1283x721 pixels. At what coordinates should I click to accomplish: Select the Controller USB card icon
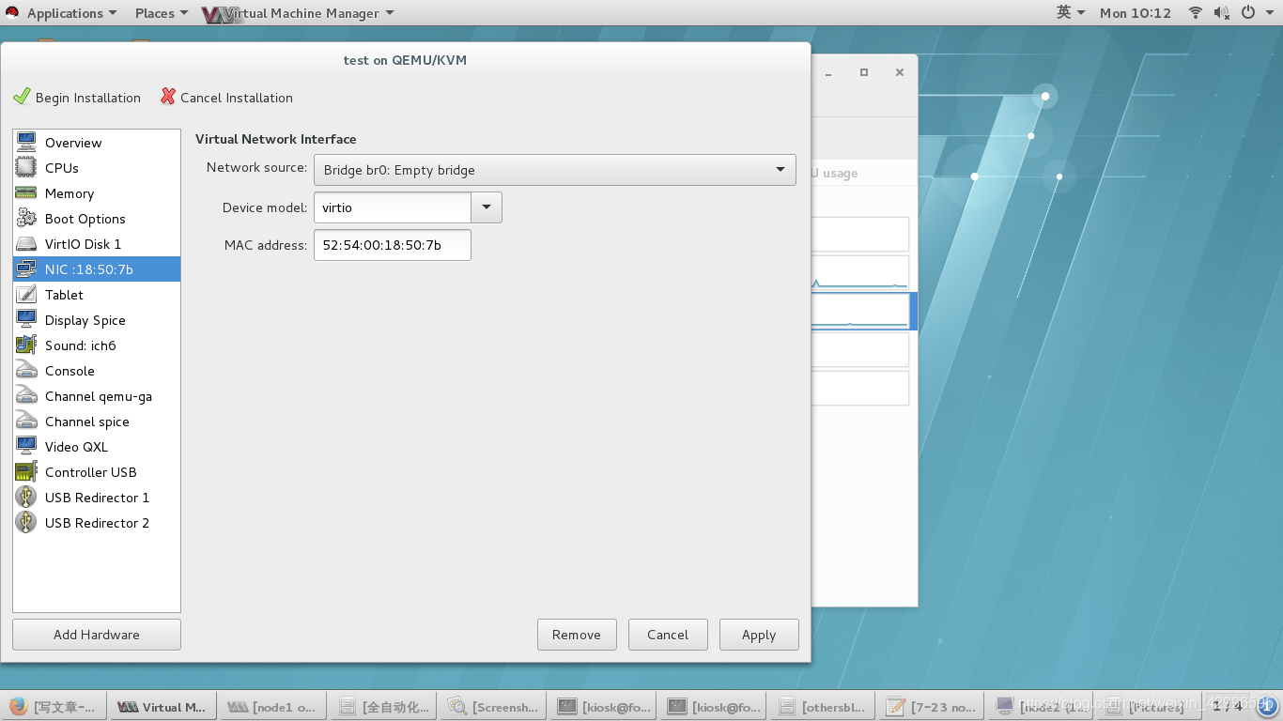click(x=26, y=472)
